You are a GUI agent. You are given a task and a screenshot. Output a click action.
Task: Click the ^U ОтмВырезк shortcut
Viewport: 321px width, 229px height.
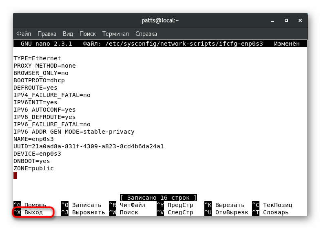[226, 212]
